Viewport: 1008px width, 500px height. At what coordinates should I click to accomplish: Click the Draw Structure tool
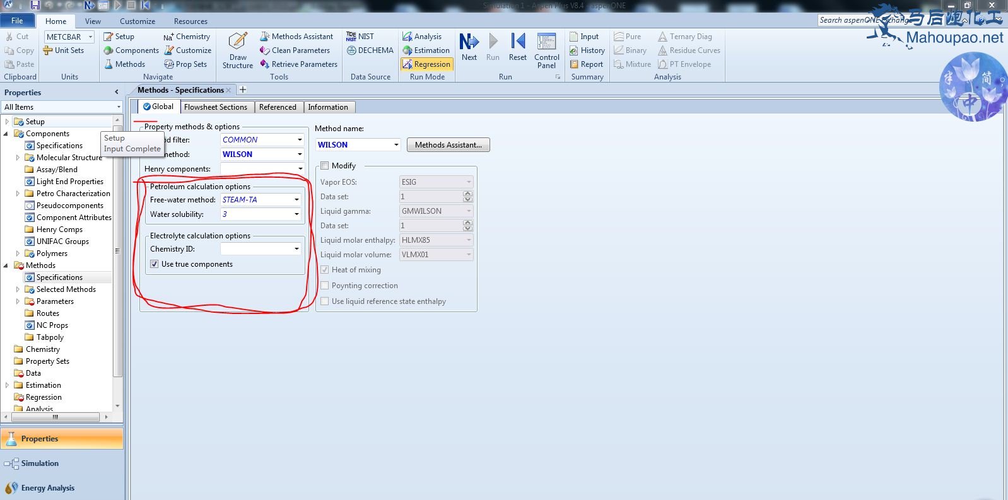point(238,50)
